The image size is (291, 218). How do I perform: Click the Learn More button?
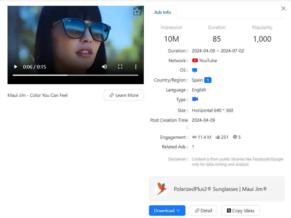pos(124,95)
